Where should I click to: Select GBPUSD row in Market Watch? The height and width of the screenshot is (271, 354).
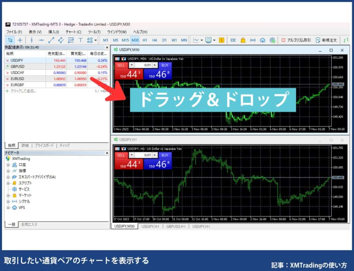pyautogui.click(x=56, y=66)
